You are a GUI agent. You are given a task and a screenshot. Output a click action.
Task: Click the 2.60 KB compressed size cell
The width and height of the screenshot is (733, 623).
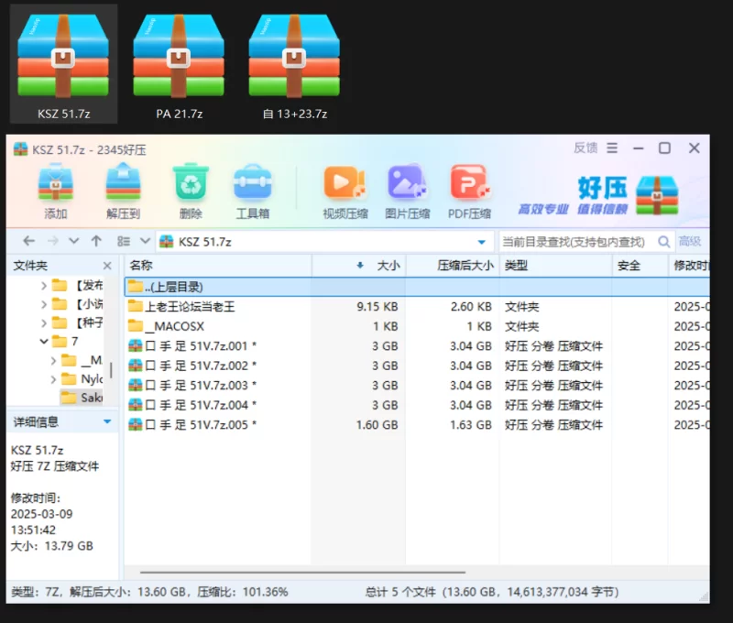coord(471,307)
